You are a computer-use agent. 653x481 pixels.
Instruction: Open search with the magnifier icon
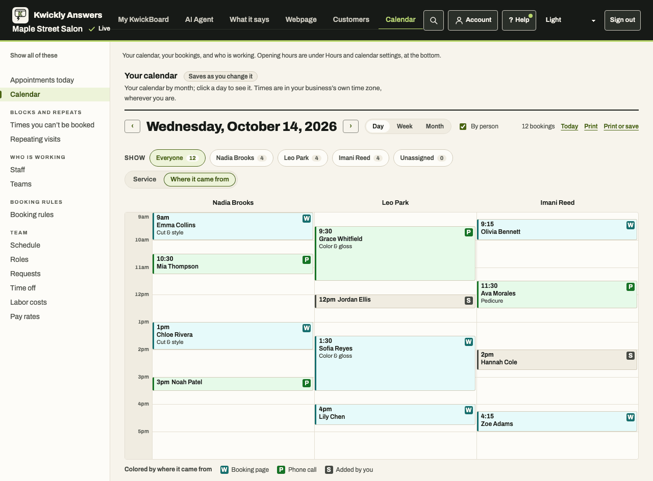[x=434, y=20]
